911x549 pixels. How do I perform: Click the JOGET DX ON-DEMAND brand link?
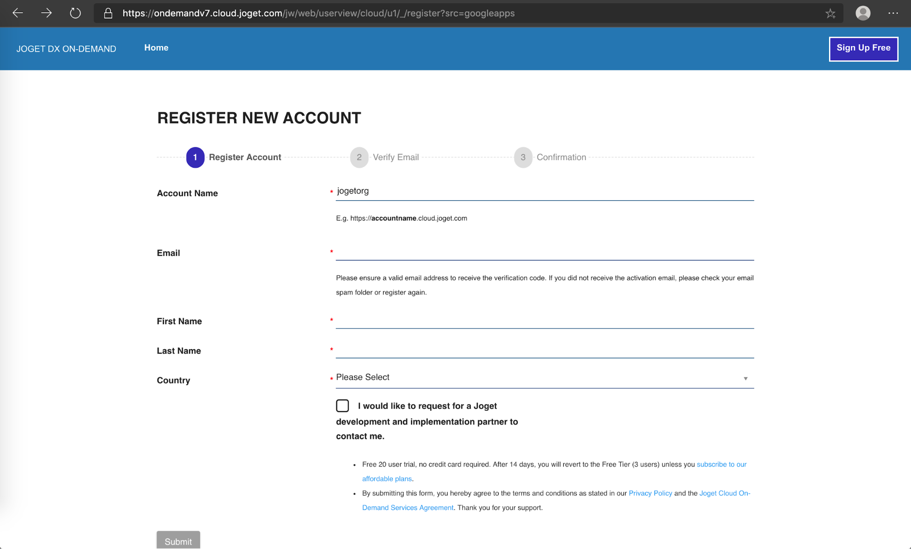click(x=66, y=49)
